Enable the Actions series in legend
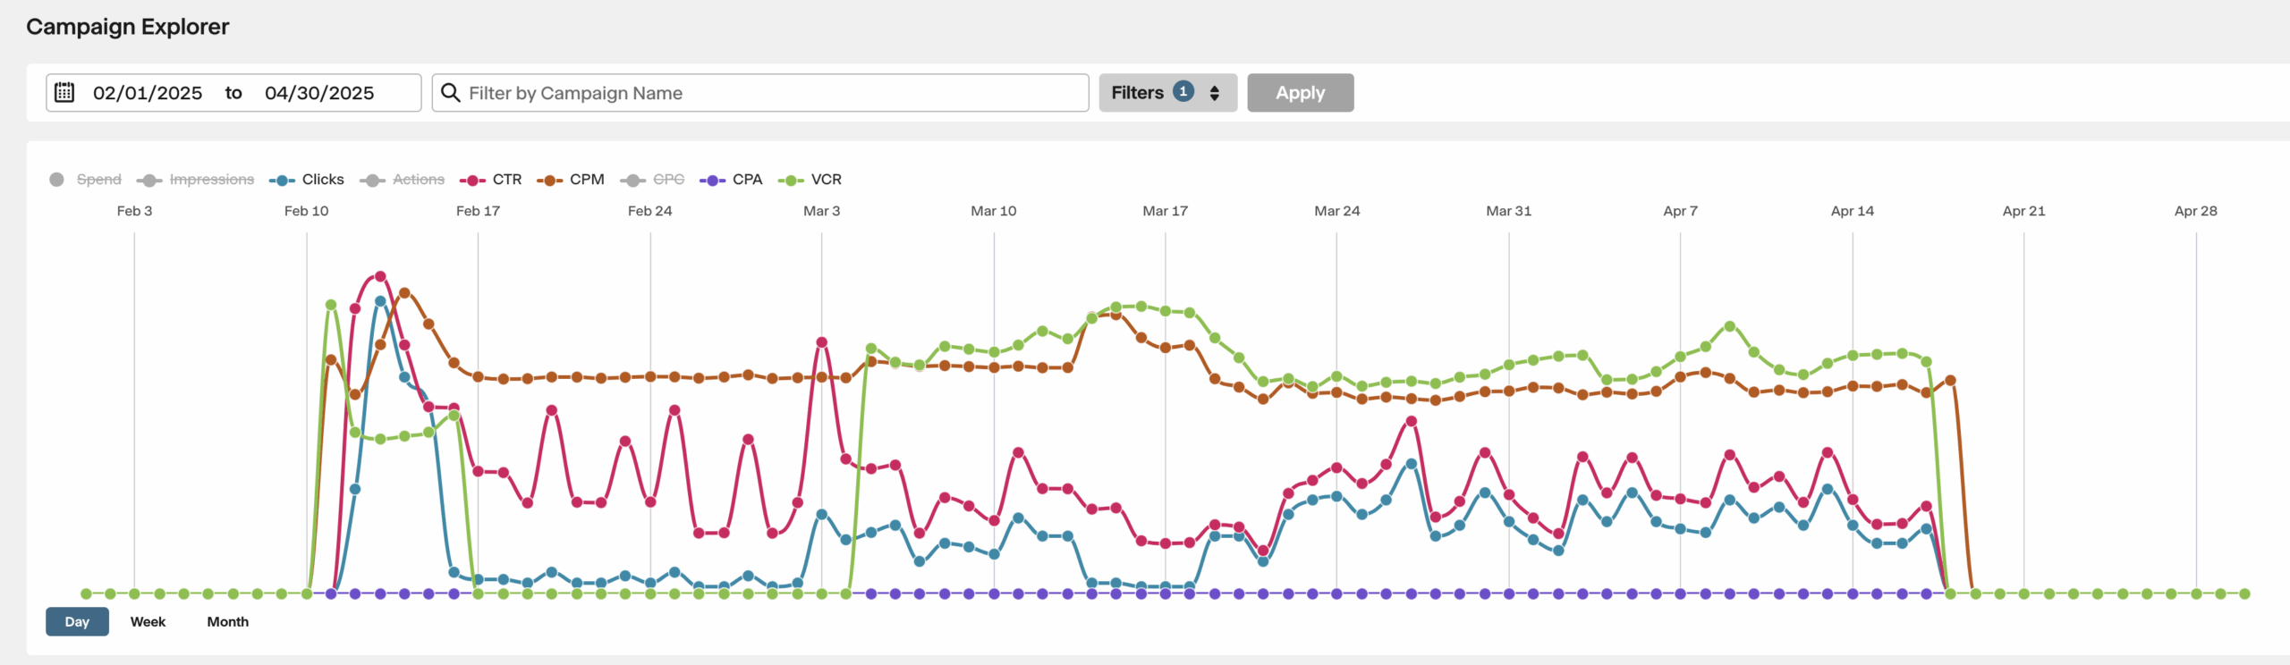This screenshot has width=2290, height=665. 418,180
